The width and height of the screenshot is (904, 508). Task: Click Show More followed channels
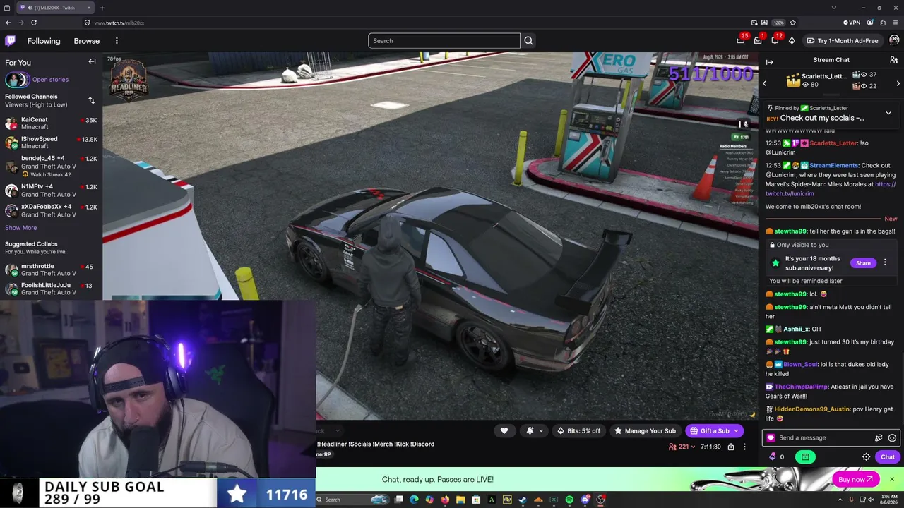coord(21,228)
